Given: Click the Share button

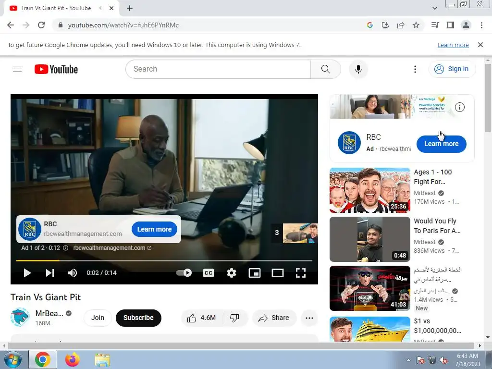Looking at the screenshot, I should point(274,318).
